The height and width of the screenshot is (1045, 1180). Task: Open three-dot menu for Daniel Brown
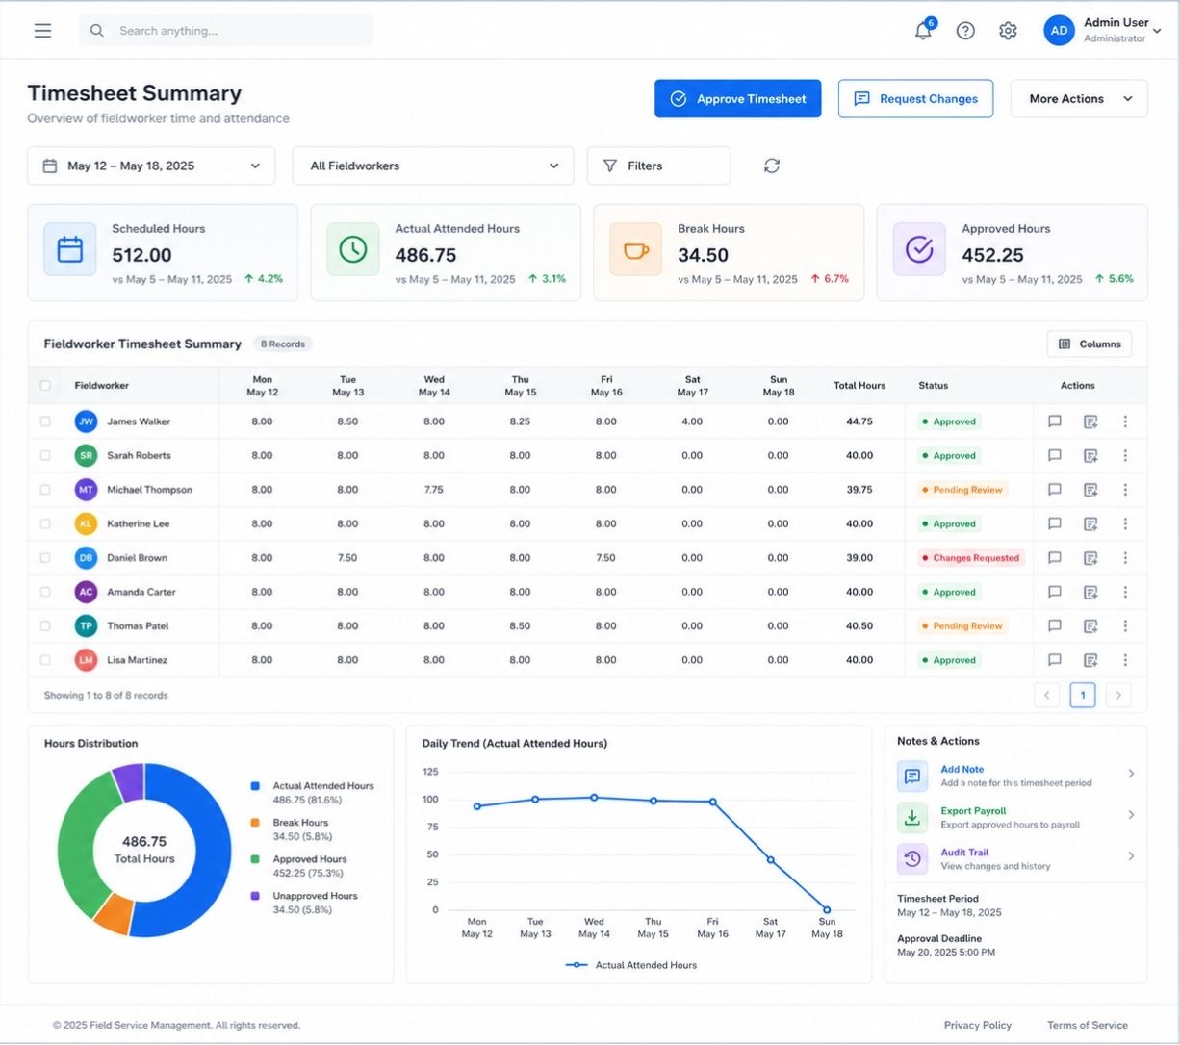pos(1125,558)
